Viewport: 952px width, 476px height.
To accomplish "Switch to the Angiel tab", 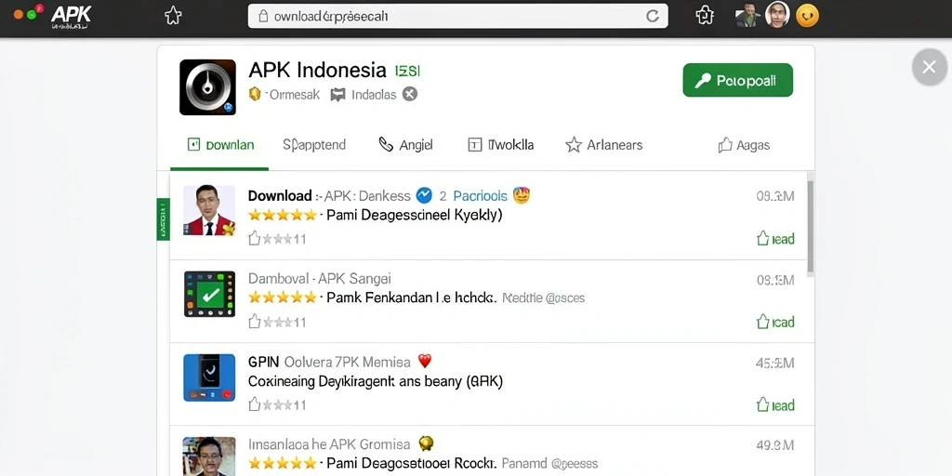I will [x=405, y=145].
